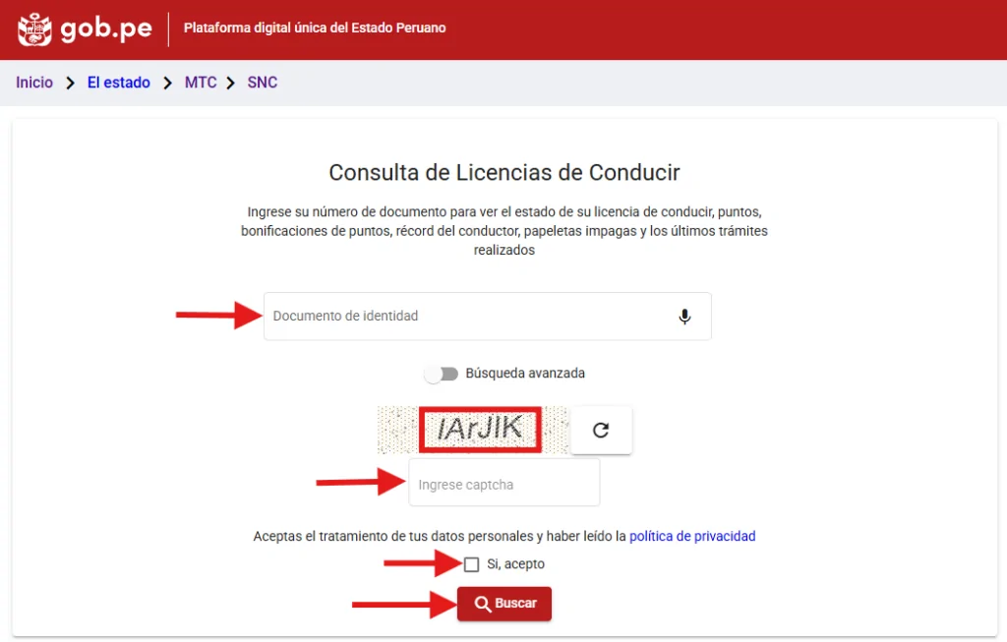Navigate to MTC in the breadcrumb
Screen dimensions: 1007x642
coord(201,83)
